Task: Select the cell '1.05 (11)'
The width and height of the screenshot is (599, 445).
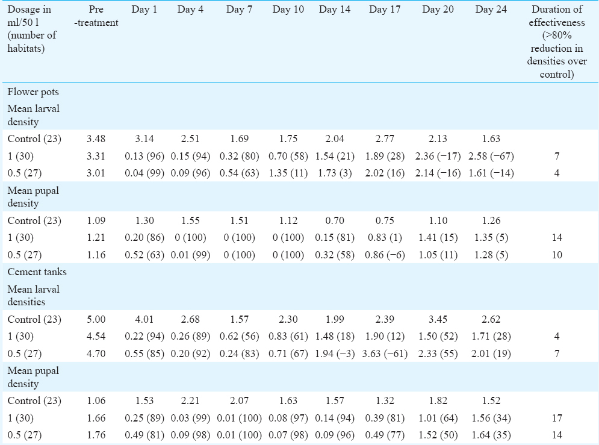Action: (438, 255)
